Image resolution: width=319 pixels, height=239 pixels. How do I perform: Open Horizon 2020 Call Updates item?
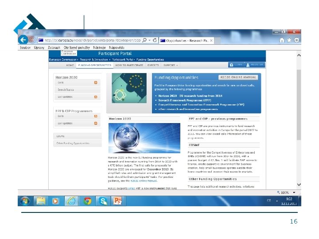pos(77,97)
